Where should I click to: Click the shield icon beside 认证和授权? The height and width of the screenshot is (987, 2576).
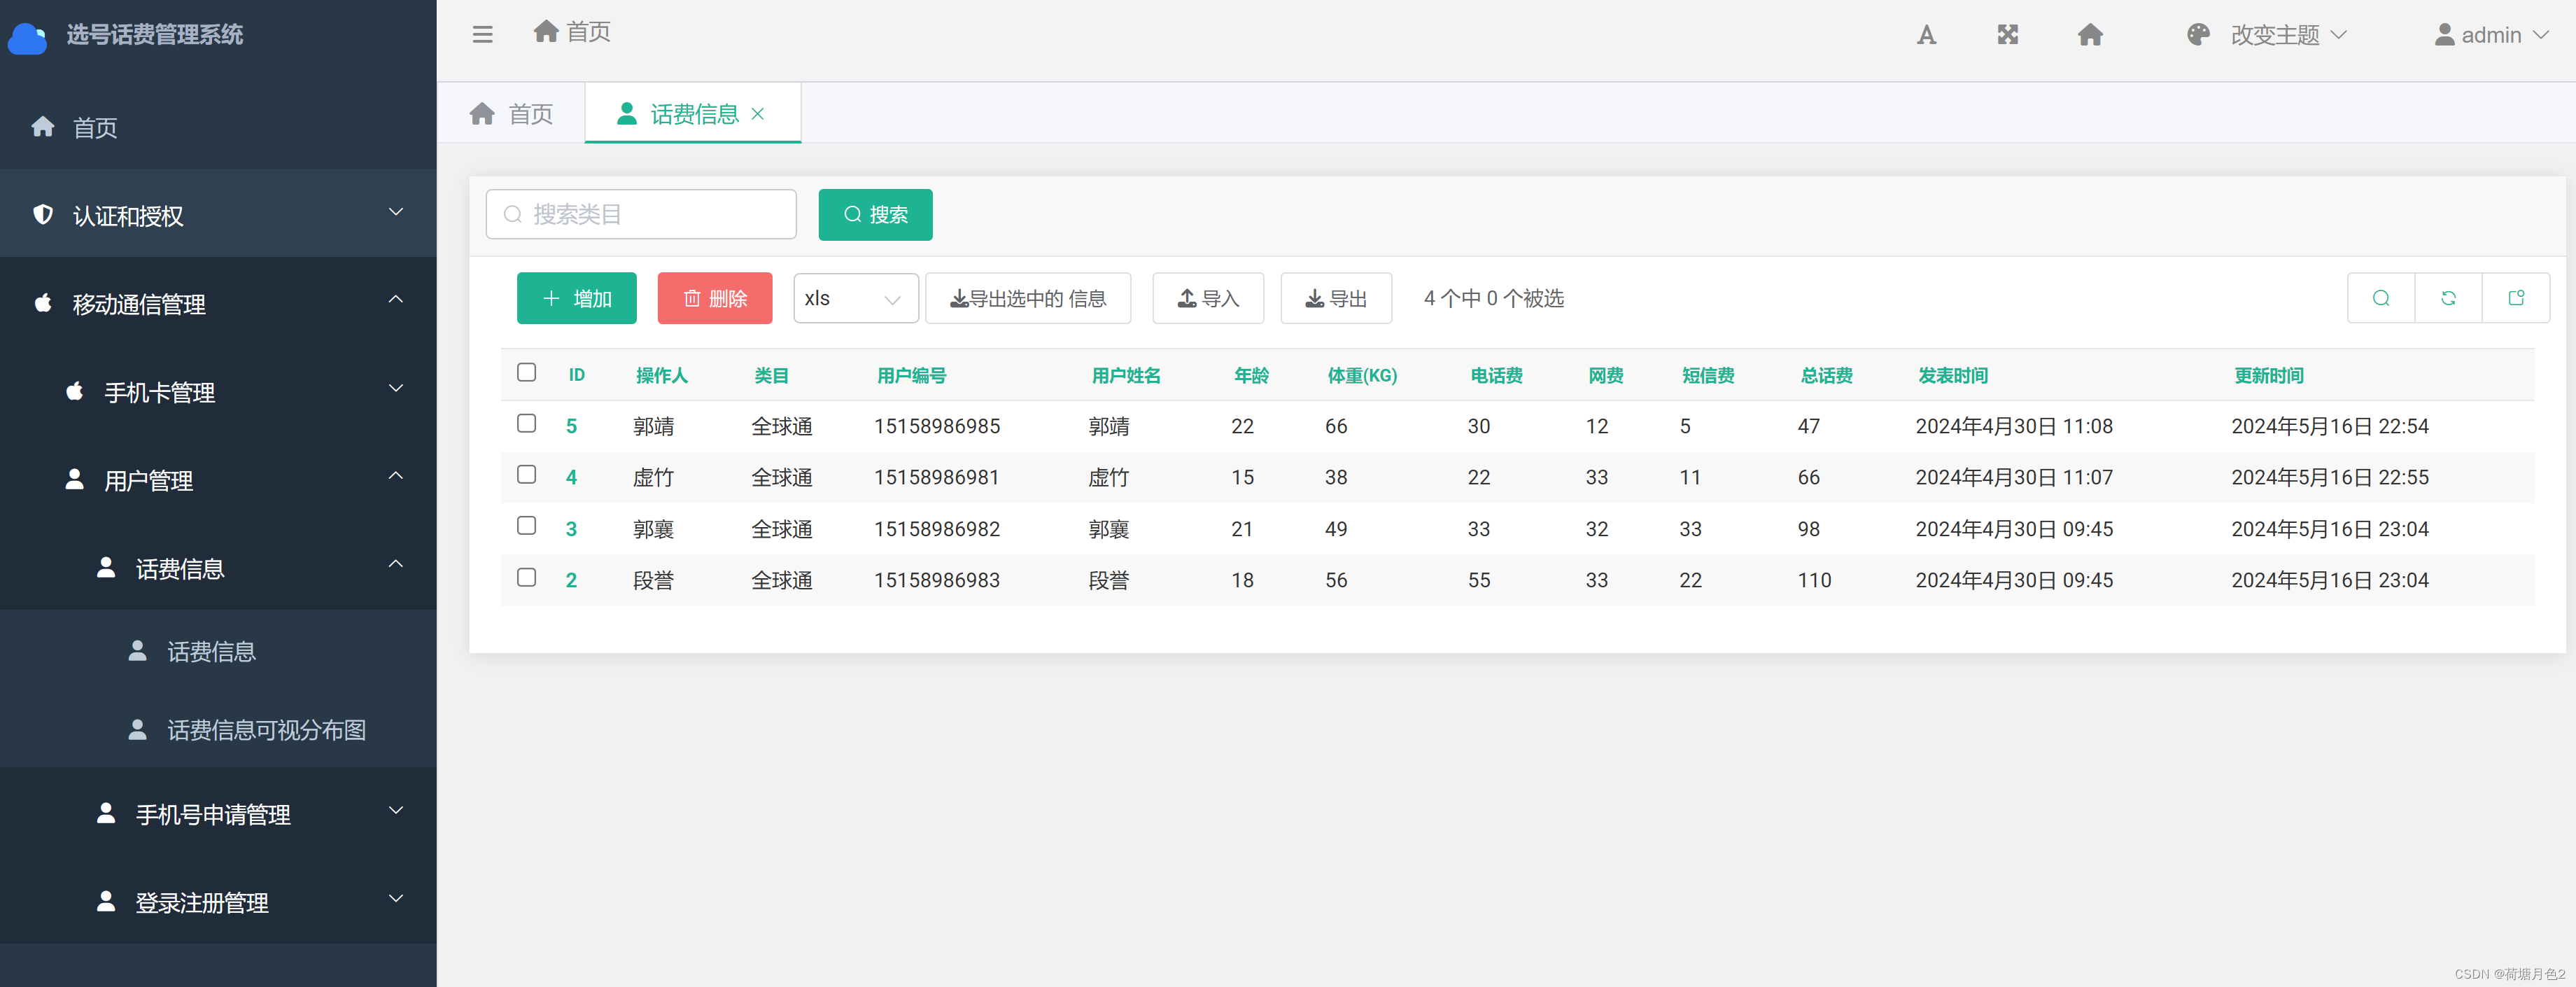43,214
